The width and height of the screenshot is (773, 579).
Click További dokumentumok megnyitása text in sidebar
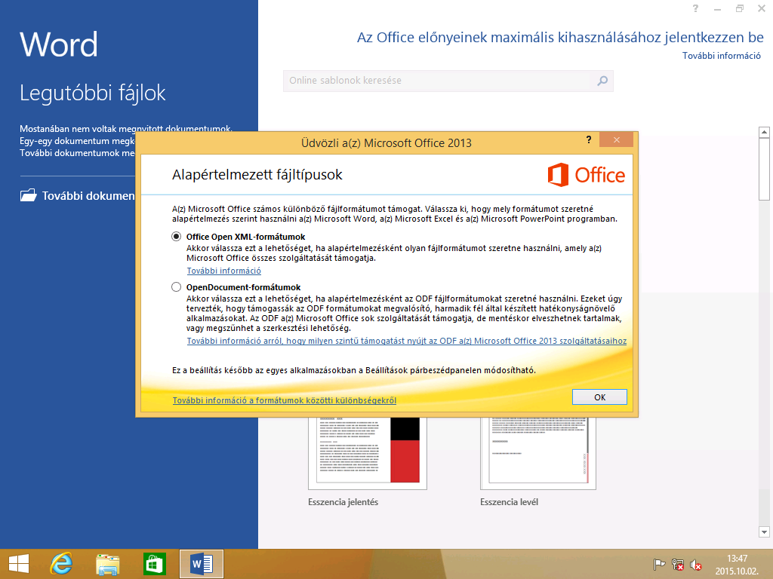point(88,196)
